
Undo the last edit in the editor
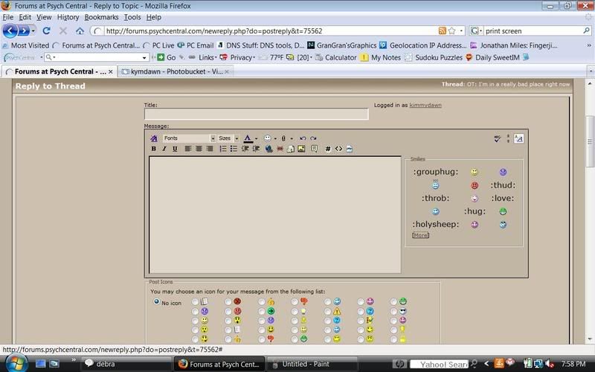(303, 138)
